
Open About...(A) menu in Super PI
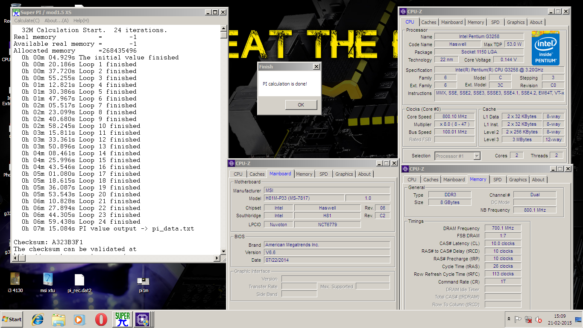click(56, 21)
